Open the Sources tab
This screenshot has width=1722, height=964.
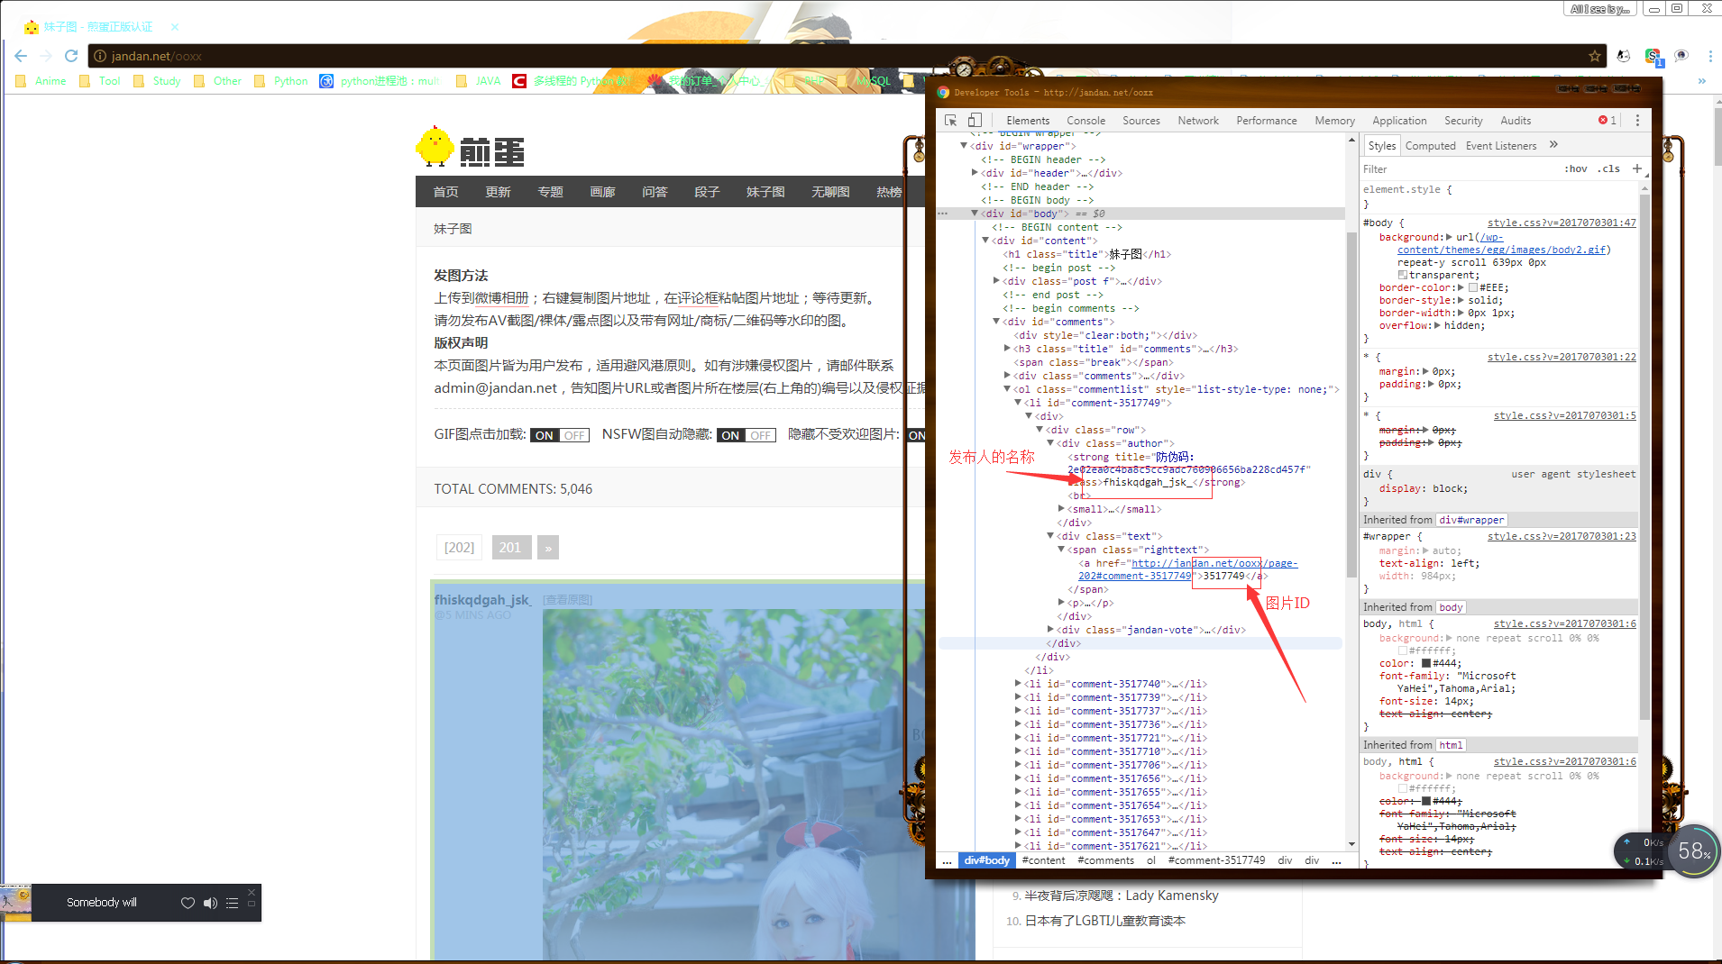pos(1141,121)
